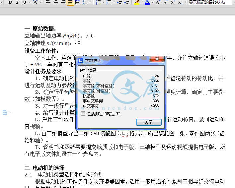Apply subscript formatting
This screenshot has height=188, width=235.
tap(180, 2)
